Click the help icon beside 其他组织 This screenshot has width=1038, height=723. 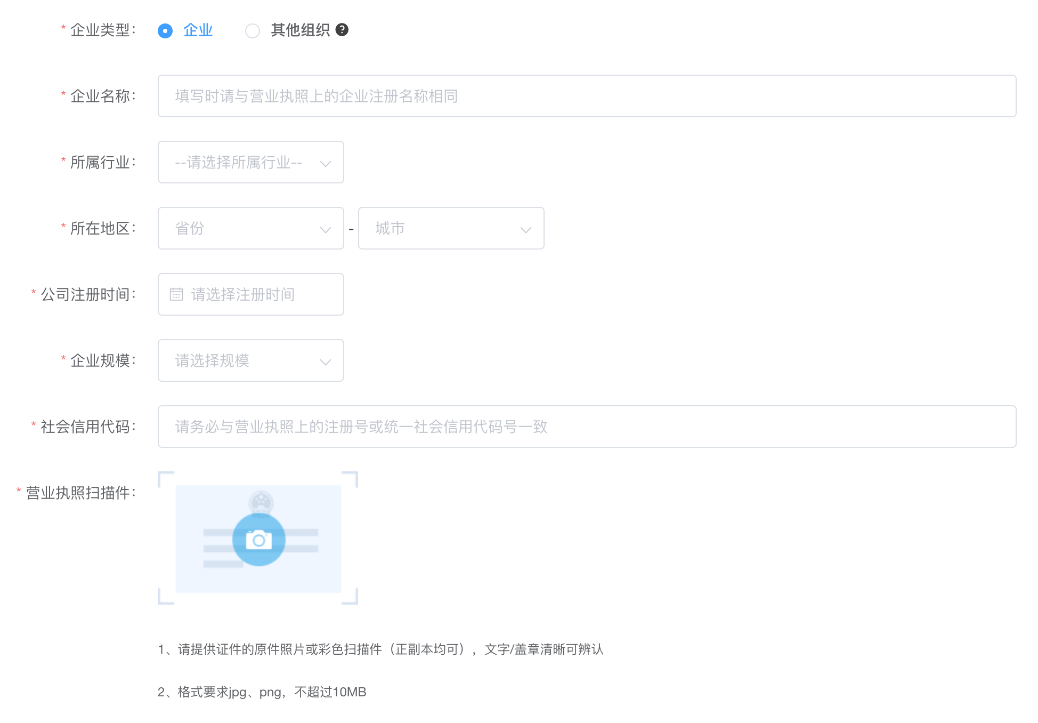[342, 30]
